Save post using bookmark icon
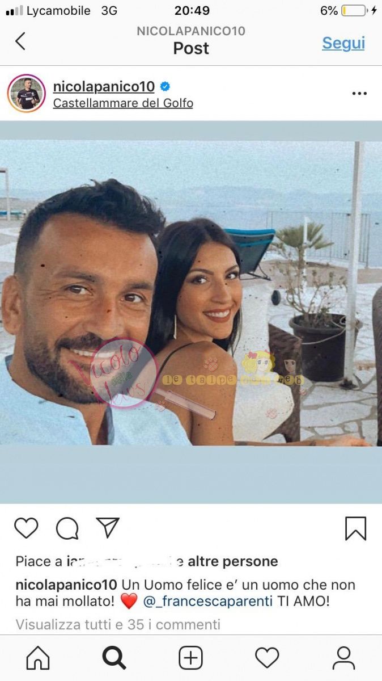Screen dimensions: 382x681 (x=355, y=528)
